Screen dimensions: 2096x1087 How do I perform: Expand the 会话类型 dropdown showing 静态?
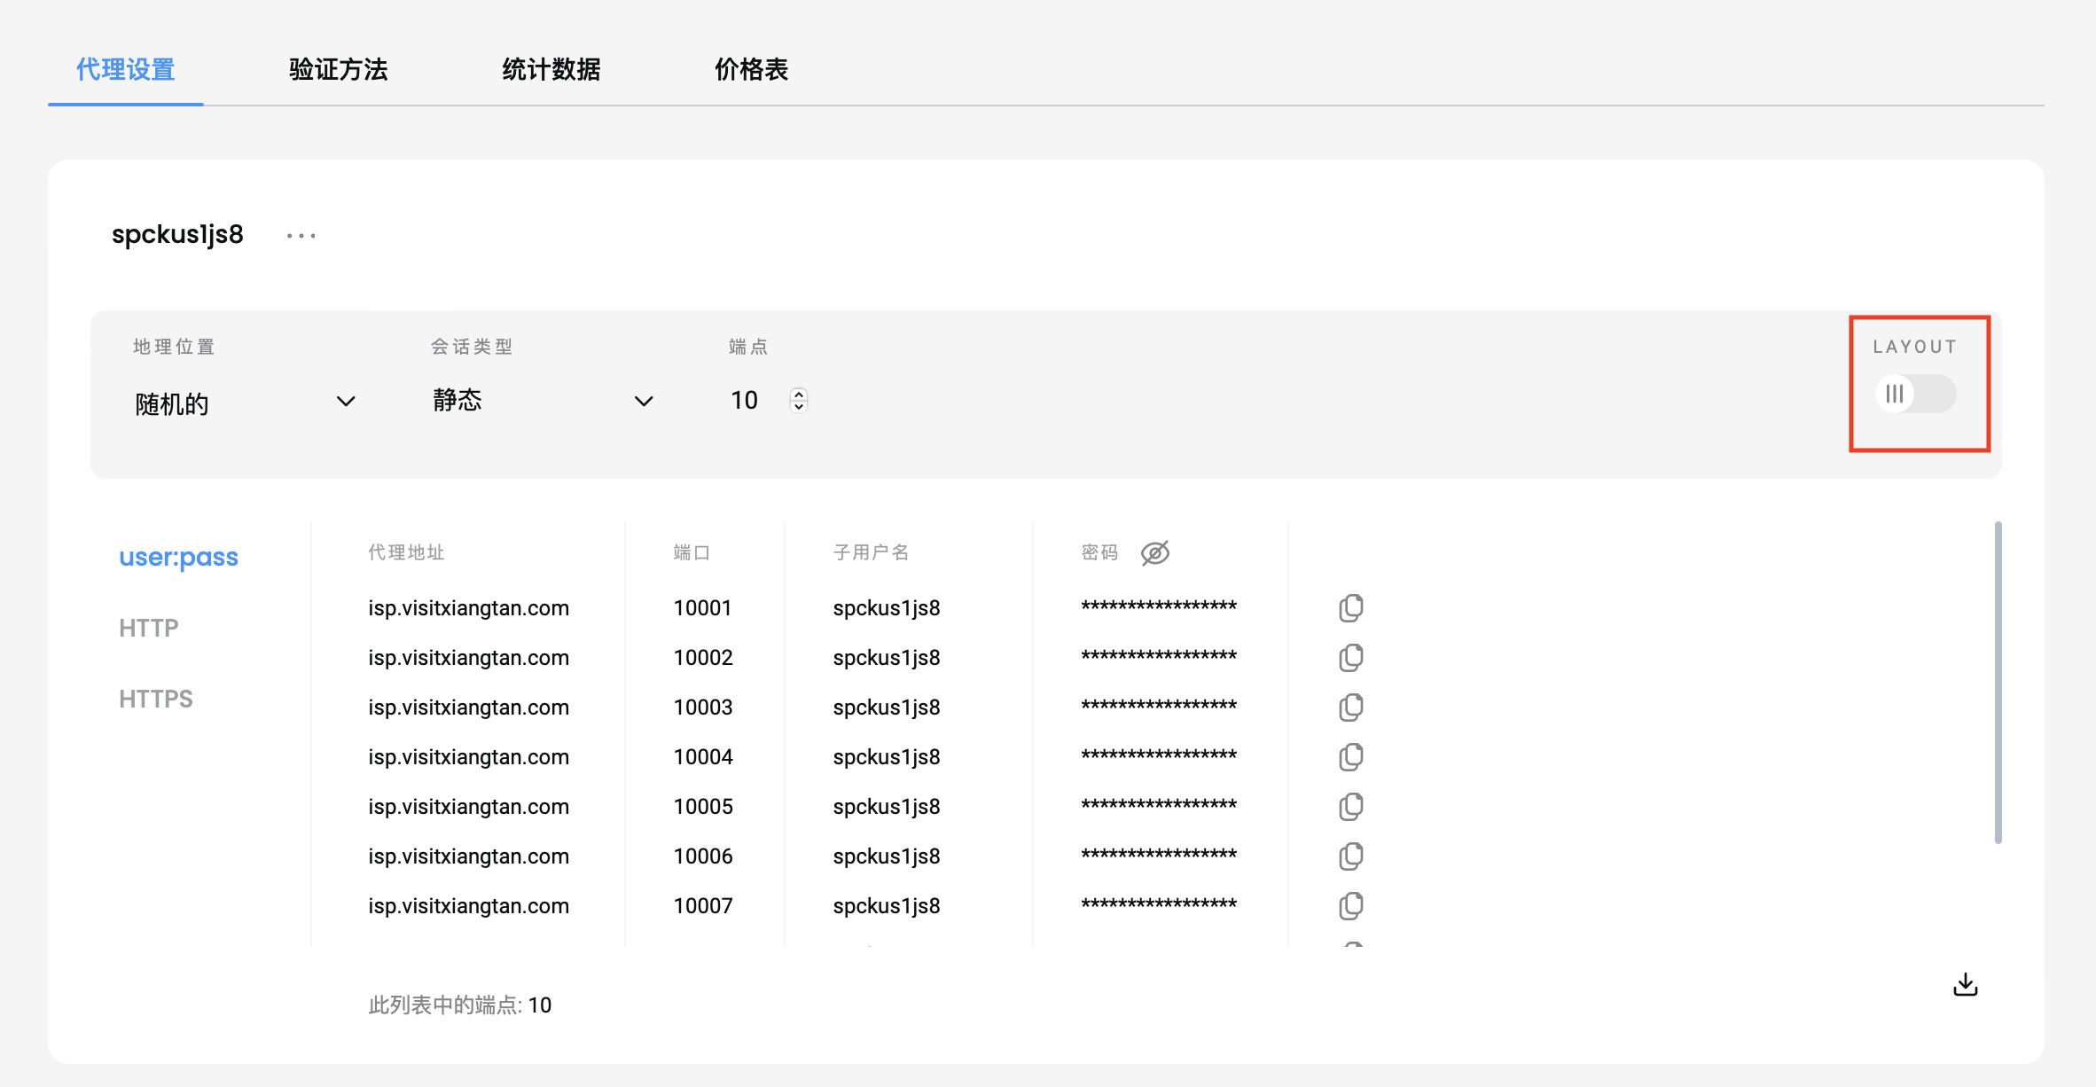543,401
